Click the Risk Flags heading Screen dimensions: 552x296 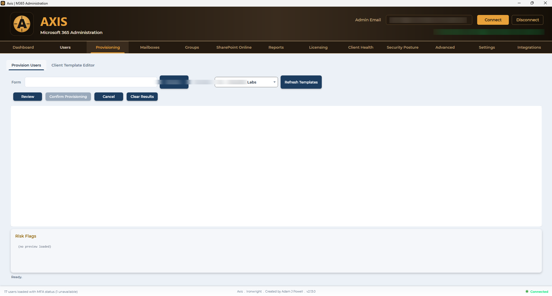click(x=26, y=236)
